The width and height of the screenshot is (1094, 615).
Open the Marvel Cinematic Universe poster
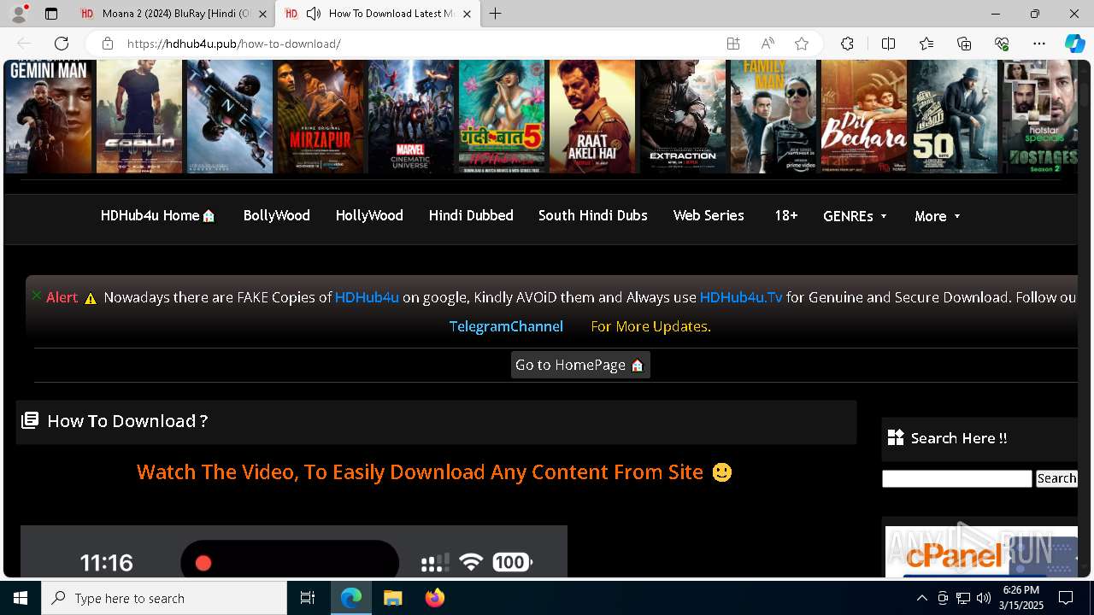tap(411, 116)
